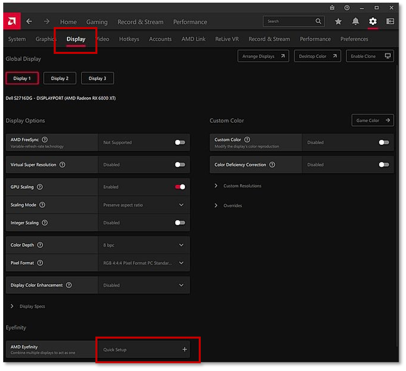Show Scaling Mode help info

click(42, 205)
